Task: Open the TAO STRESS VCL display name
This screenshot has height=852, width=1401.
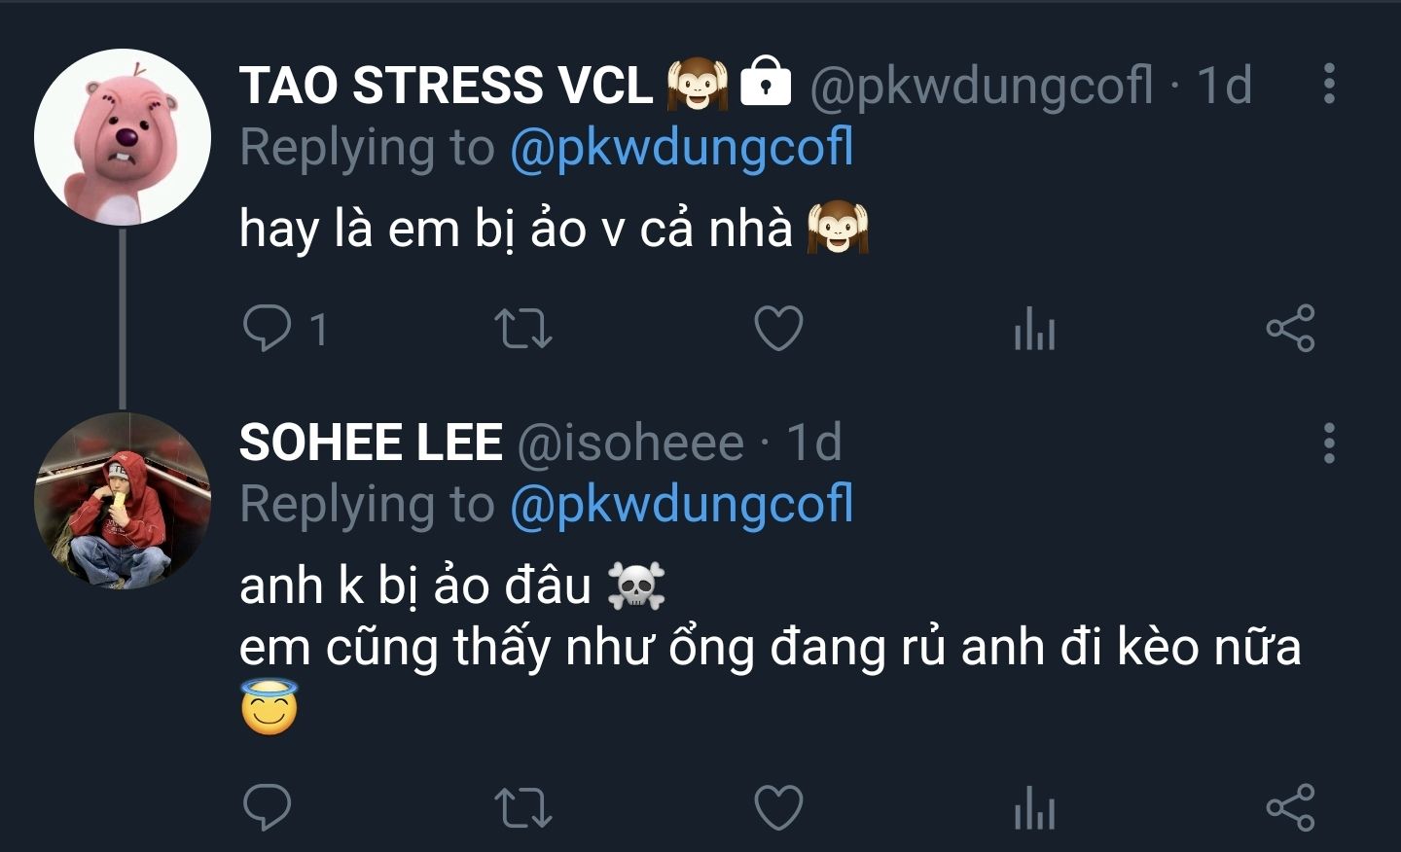Action: click(446, 85)
